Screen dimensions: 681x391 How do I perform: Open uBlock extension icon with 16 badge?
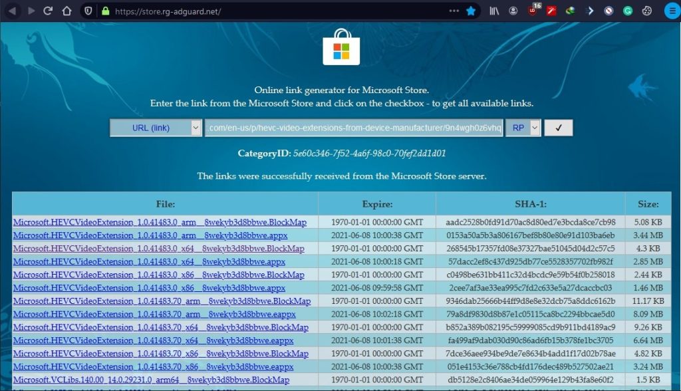point(533,11)
